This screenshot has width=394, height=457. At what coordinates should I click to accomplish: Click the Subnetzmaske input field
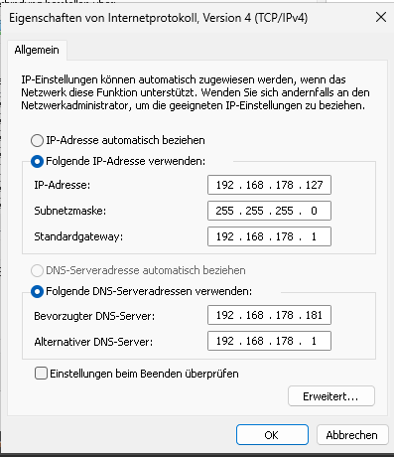coord(269,211)
